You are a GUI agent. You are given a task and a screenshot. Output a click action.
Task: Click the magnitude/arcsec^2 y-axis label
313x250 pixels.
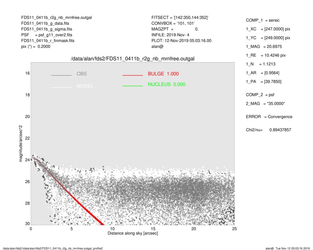[x=21, y=144]
